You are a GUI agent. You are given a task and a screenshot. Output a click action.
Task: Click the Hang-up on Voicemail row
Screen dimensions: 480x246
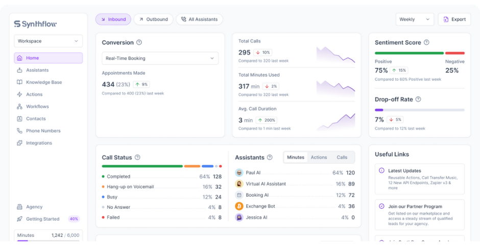(x=162, y=187)
